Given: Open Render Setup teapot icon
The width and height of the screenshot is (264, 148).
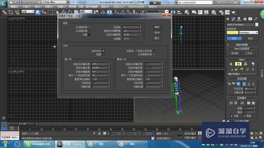Looking at the screenshot, I should tap(221, 12).
